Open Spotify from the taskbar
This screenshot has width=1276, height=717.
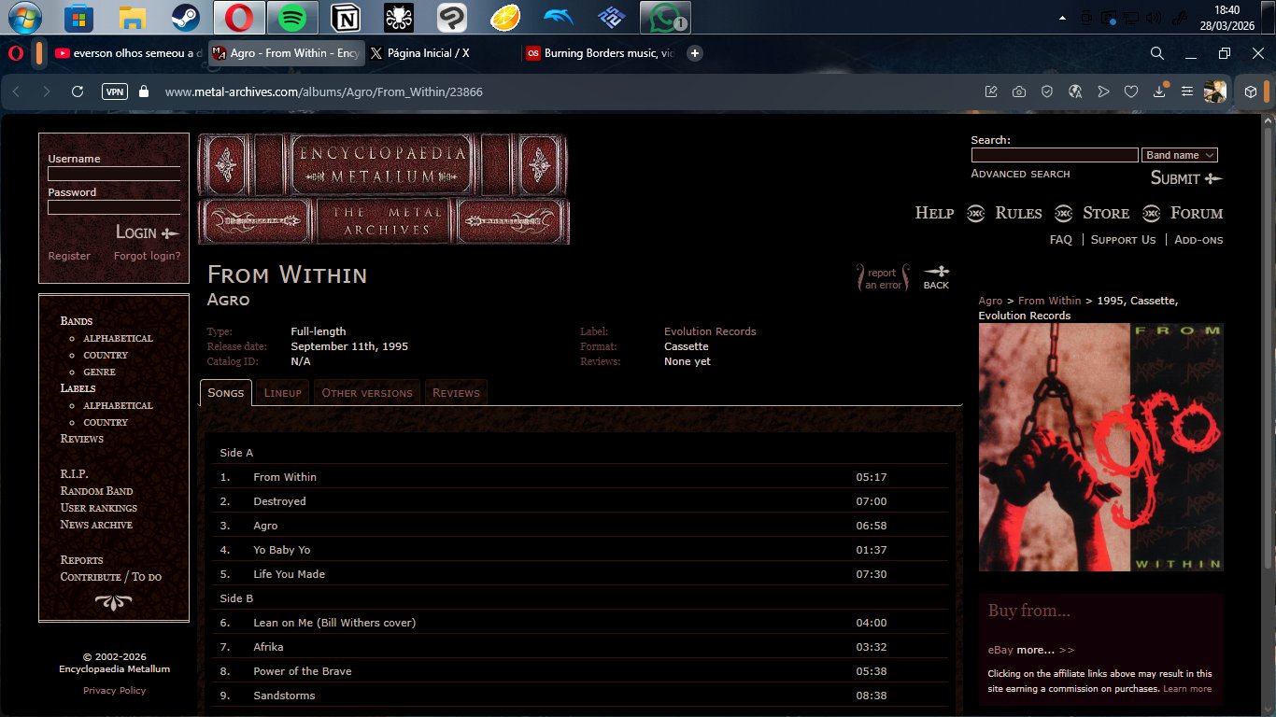coord(292,18)
